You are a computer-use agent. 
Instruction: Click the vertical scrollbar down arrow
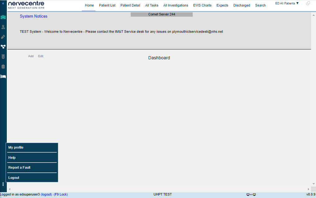tap(314, 184)
